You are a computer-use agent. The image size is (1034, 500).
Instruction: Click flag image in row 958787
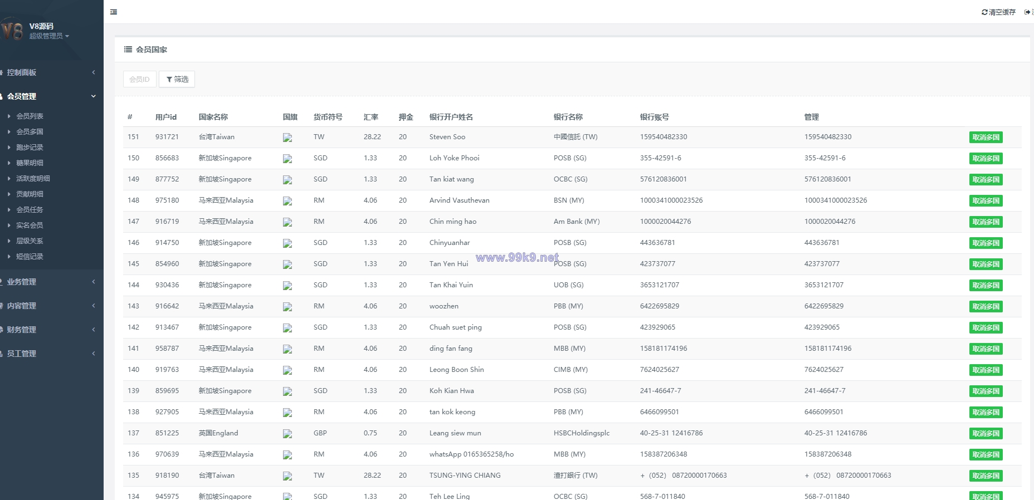287,349
